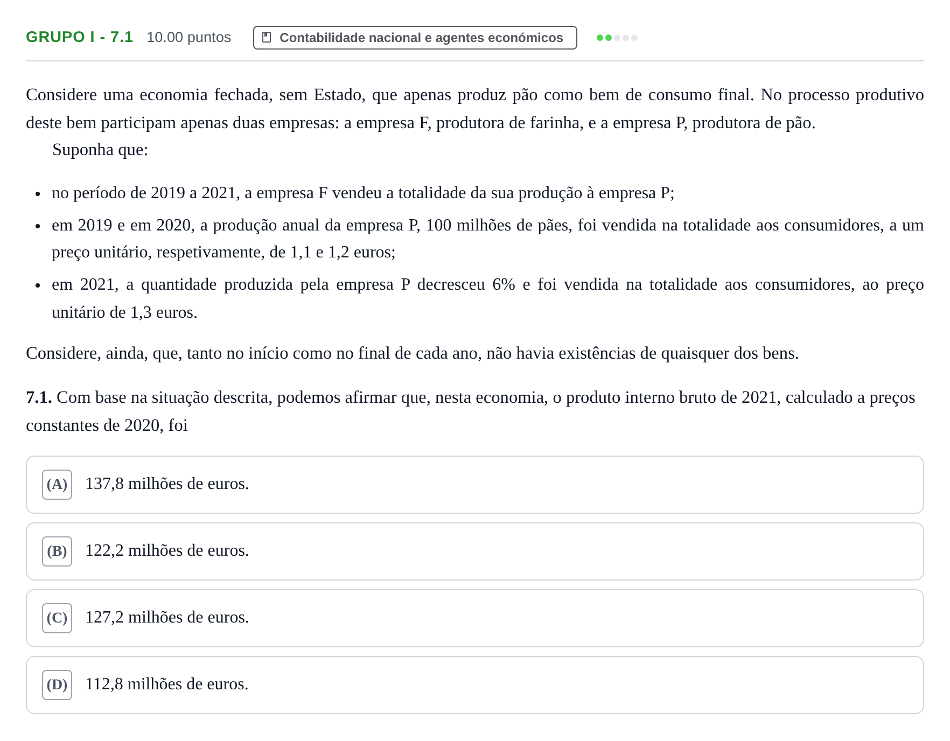Click the bold '7.1.' question number
Screen dimensions: 950x741
[39, 397]
